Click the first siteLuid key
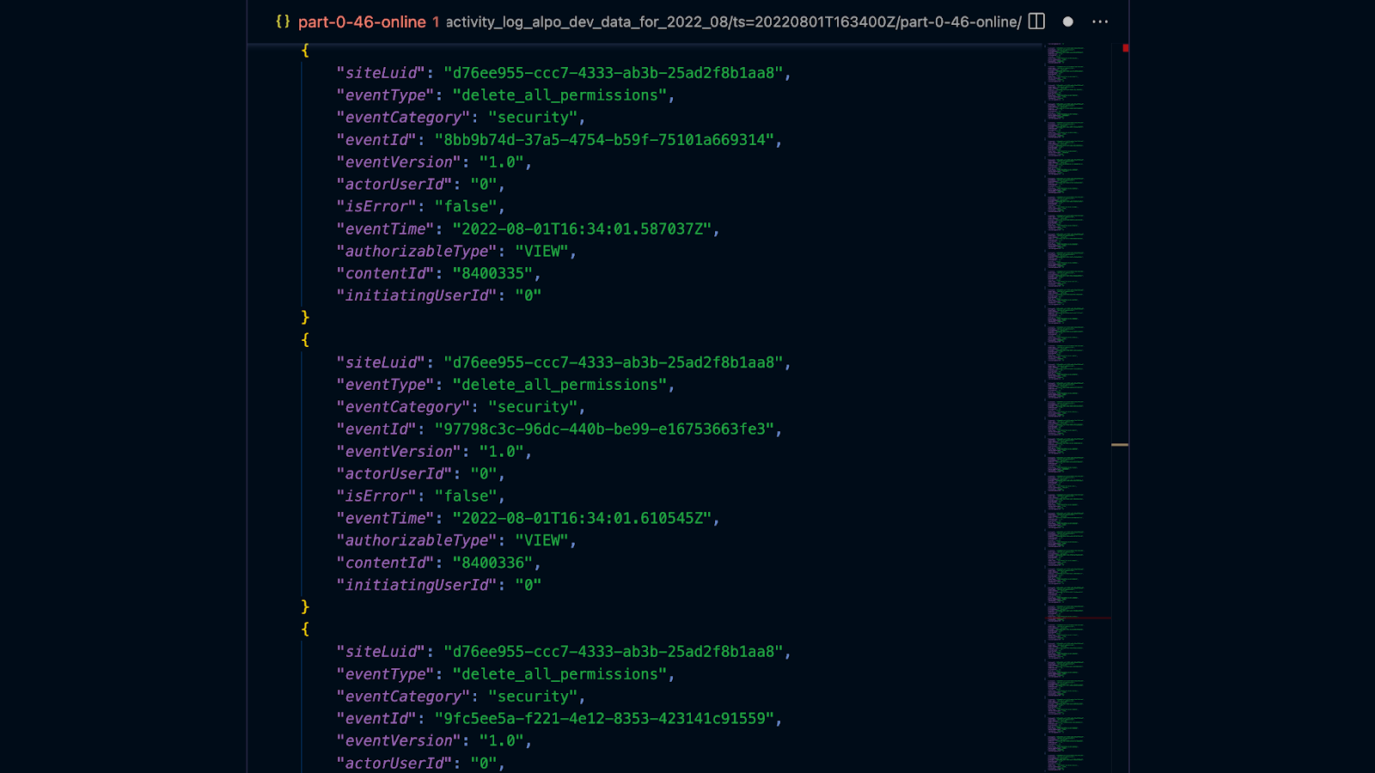This screenshot has width=1375, height=773. [381, 73]
